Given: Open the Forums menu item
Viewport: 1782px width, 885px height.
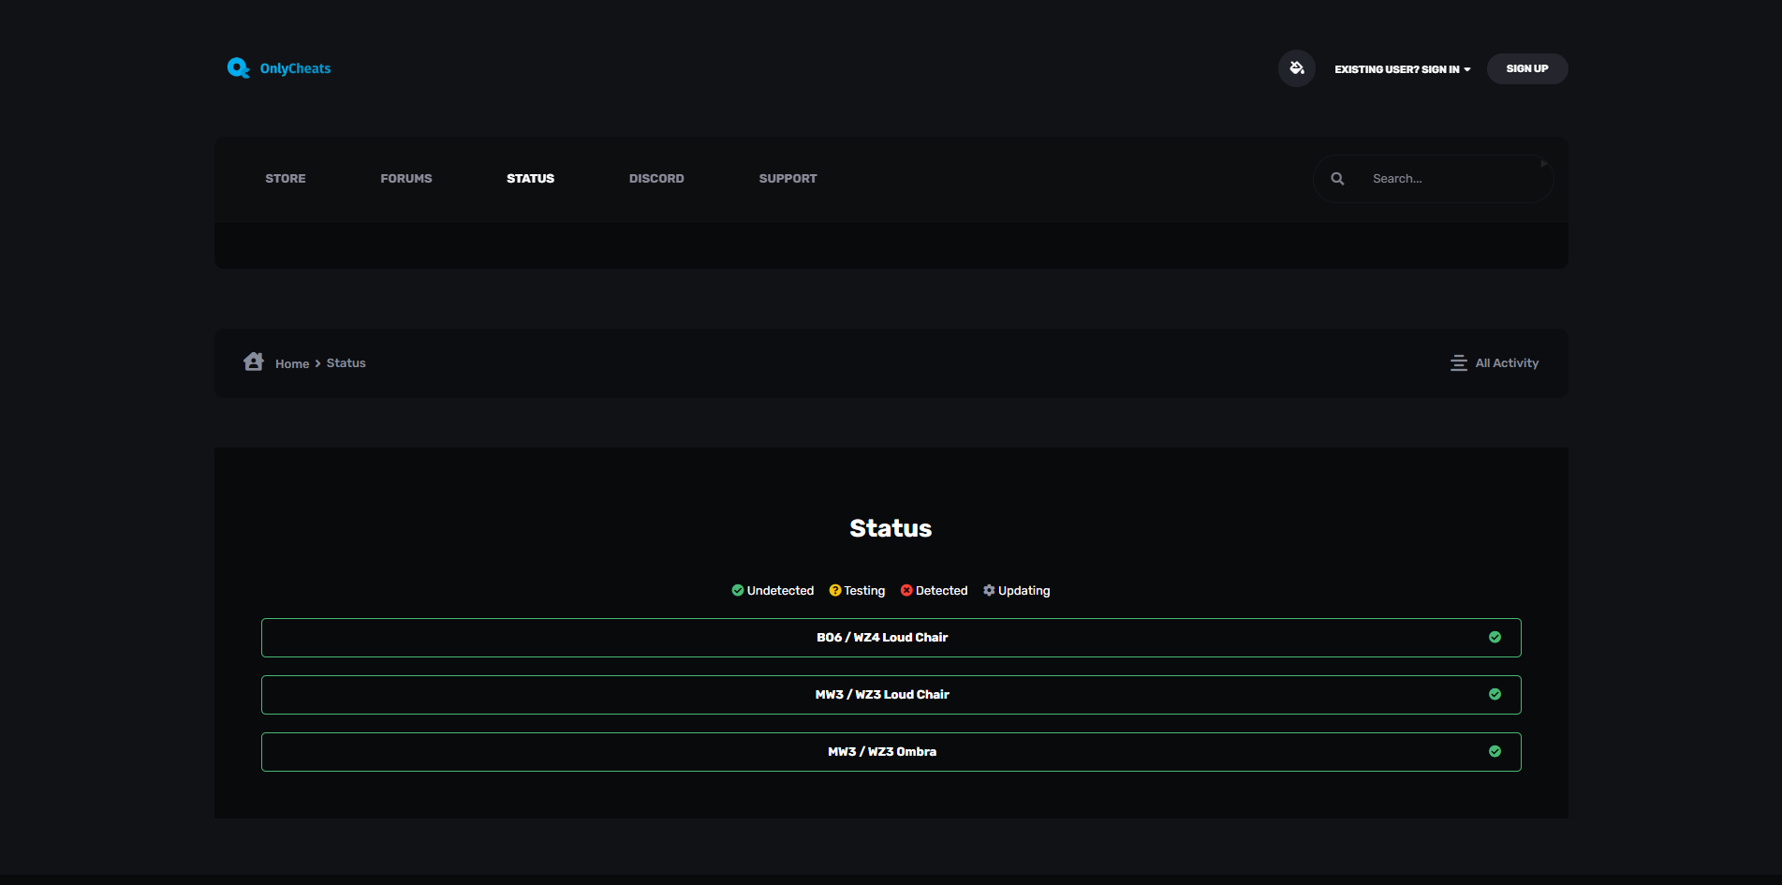Looking at the screenshot, I should (x=406, y=179).
